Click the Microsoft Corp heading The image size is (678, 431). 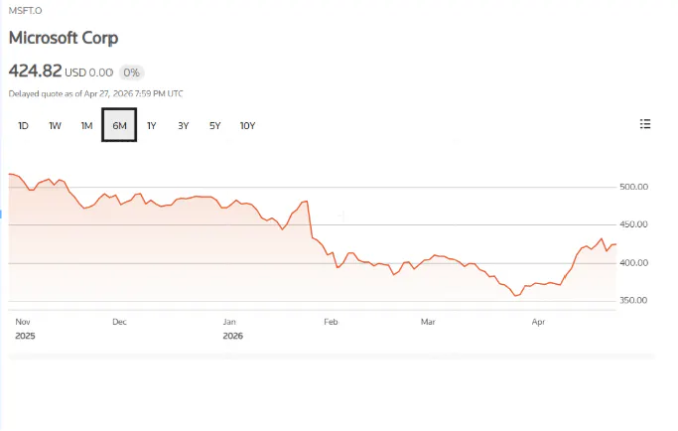[x=64, y=38]
